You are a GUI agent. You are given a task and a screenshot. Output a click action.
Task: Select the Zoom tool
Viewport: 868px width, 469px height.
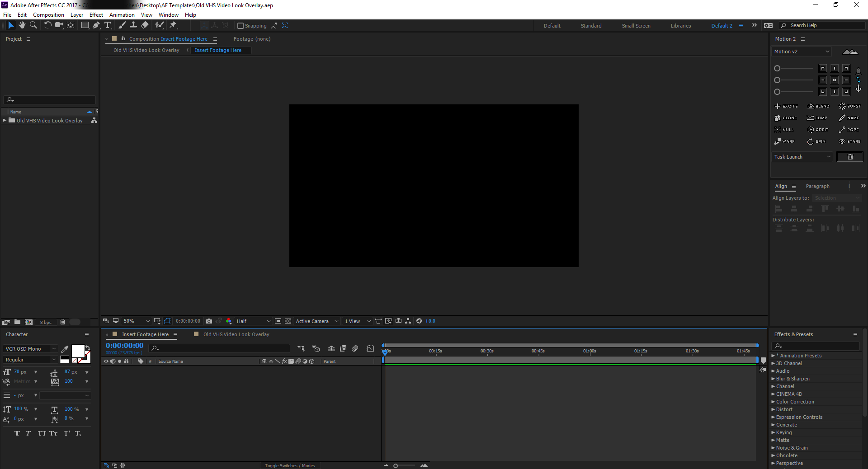coord(33,25)
